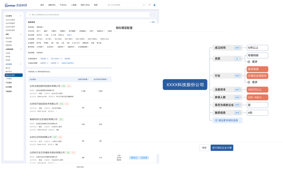283x170 pixels.
Task: Click the 取消 button
Action: [x=204, y=148]
